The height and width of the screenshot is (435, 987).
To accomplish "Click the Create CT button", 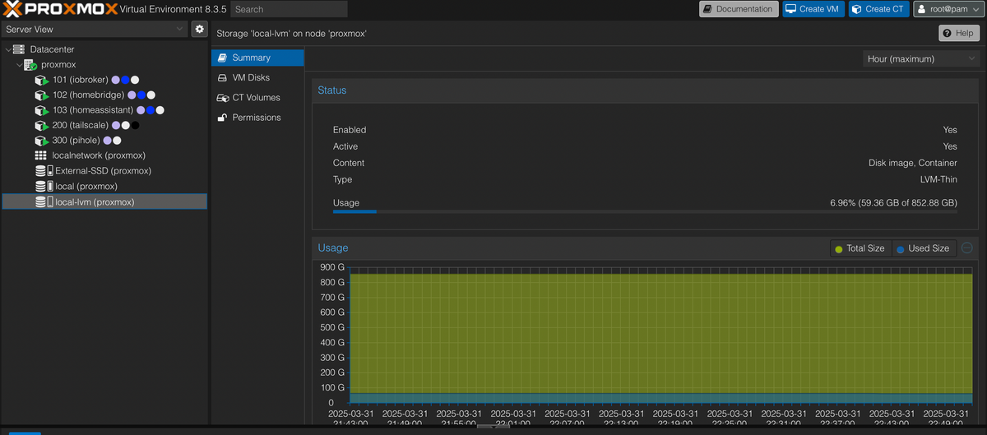I will [879, 9].
